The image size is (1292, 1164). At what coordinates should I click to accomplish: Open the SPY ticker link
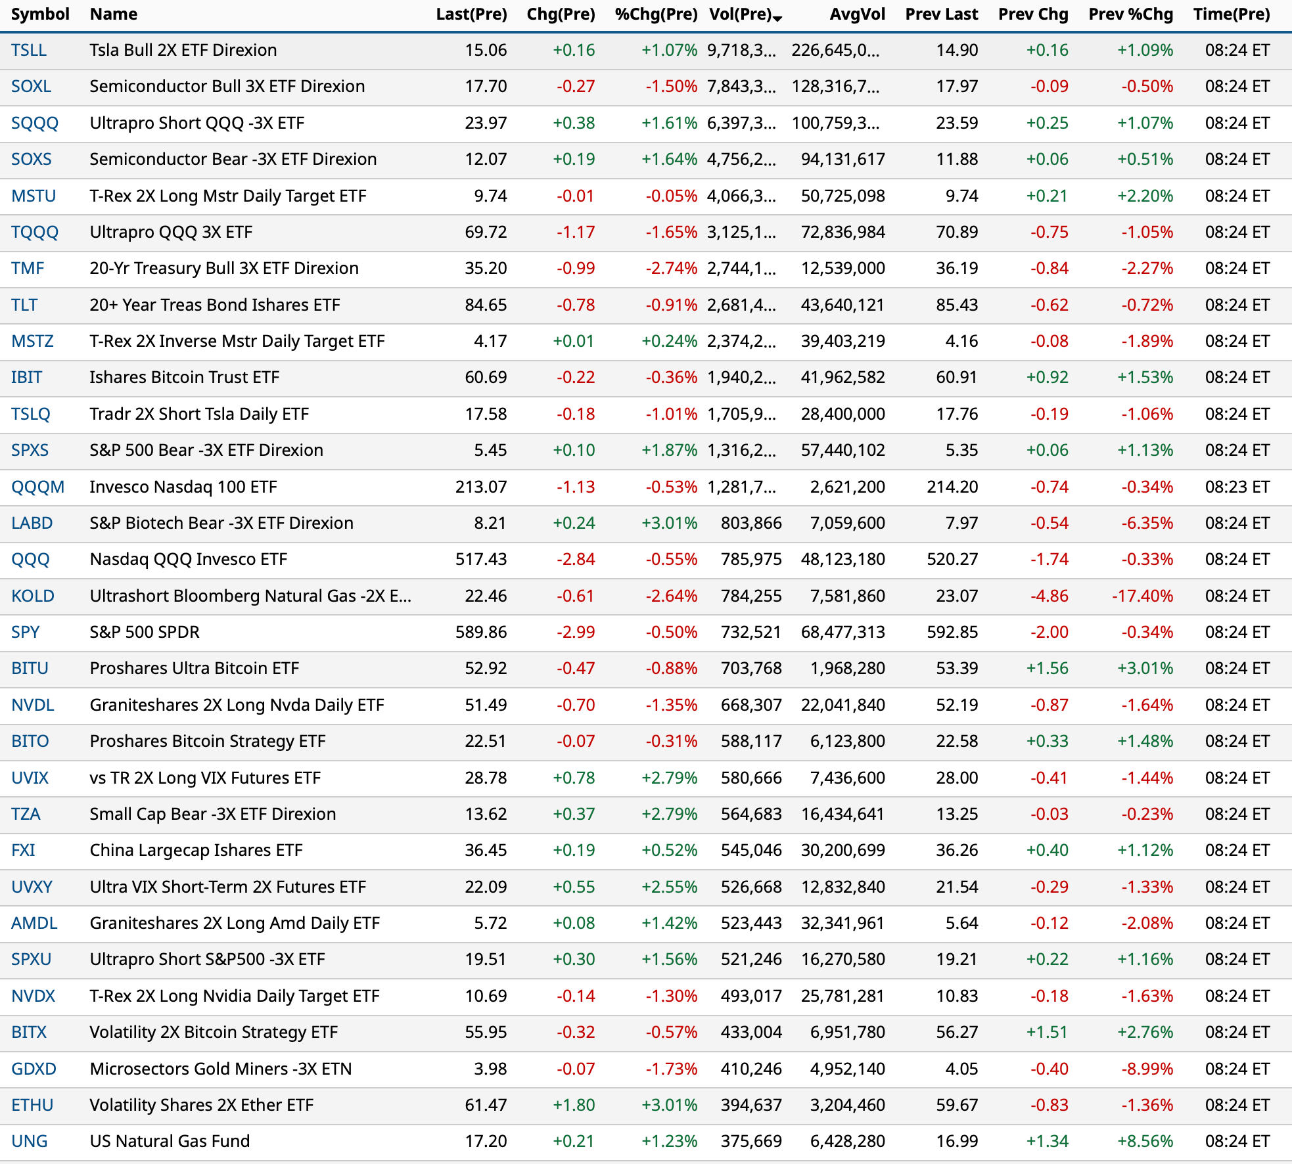pos(26,633)
